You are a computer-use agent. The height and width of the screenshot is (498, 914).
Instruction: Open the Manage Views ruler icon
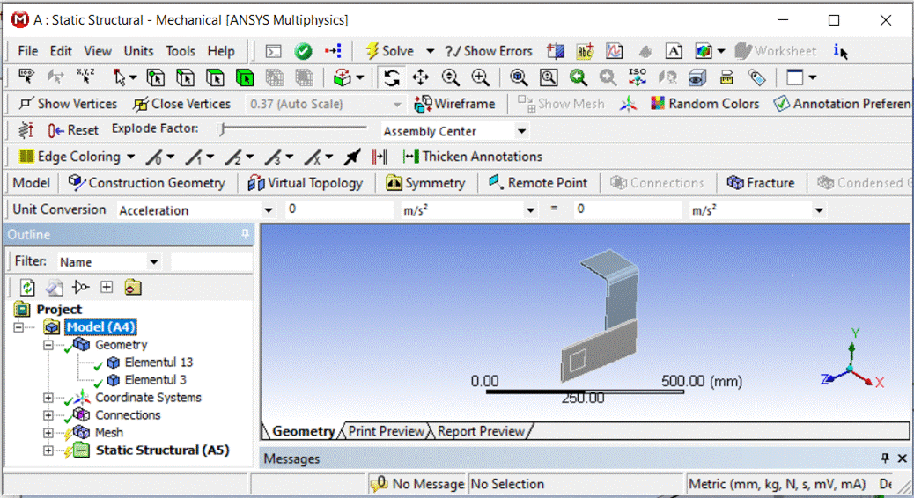click(726, 77)
